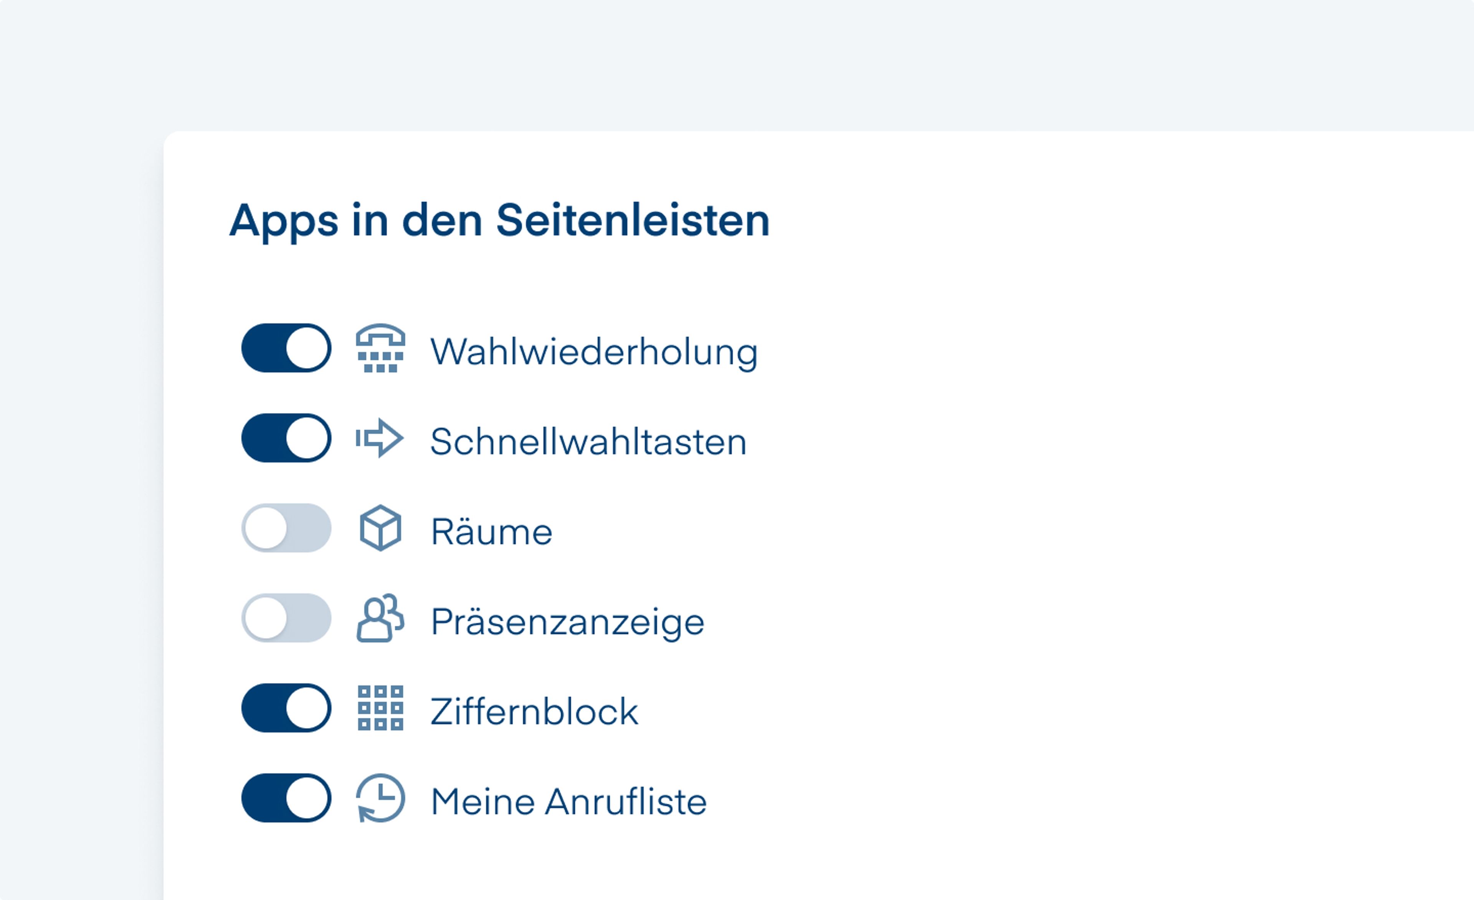Click the Räume label text

coord(491,532)
